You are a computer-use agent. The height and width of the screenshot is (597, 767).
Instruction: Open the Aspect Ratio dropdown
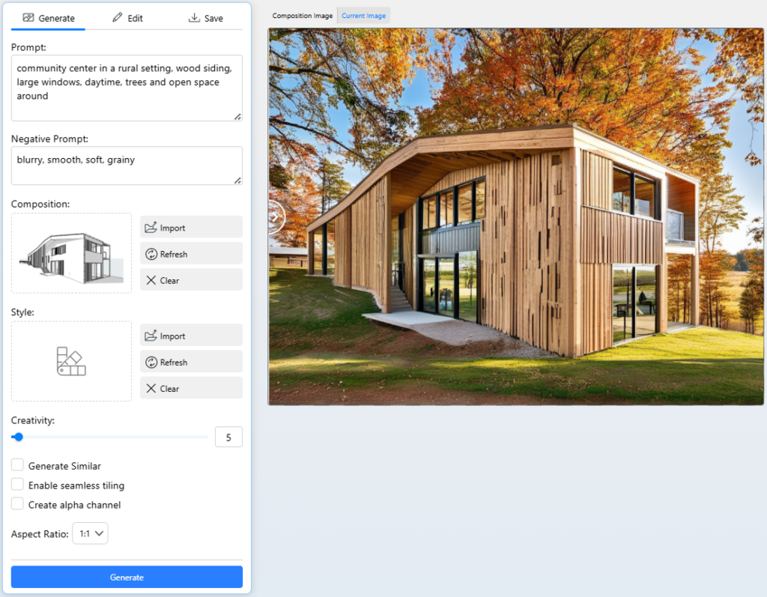click(90, 533)
